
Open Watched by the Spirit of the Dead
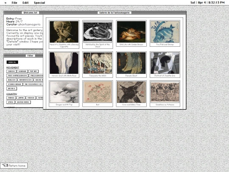pyautogui.click(x=98, y=34)
